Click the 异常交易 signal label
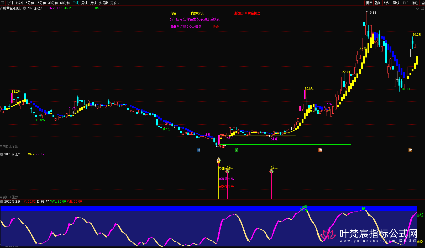425x248 pixels. [x=227, y=179]
